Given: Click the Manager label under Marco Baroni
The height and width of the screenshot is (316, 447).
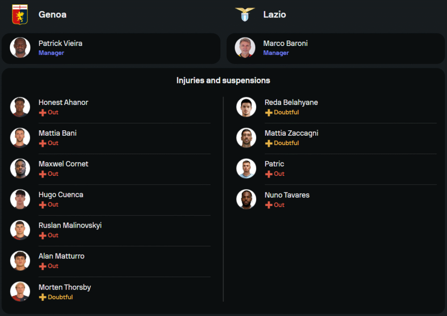Looking at the screenshot, I should click(276, 53).
